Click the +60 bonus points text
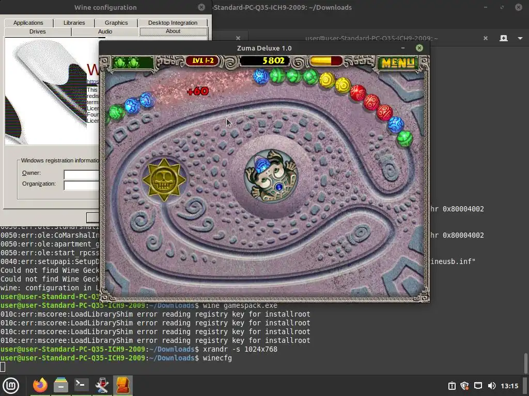 pyautogui.click(x=198, y=91)
